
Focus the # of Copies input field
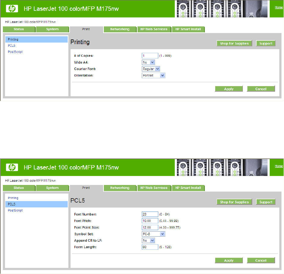150,56
